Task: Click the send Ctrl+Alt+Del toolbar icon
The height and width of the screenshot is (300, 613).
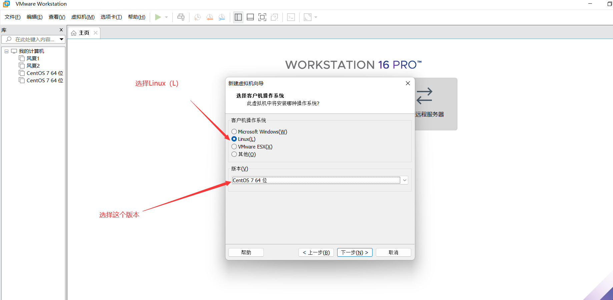Action: click(x=181, y=17)
